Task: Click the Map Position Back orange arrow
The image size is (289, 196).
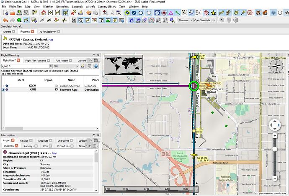Action: (89, 13)
